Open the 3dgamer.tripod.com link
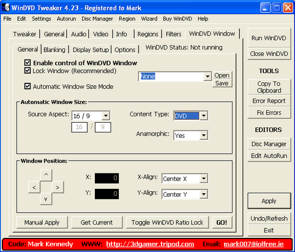Viewport: 295px width, 252px height. pyautogui.click(x=150, y=244)
